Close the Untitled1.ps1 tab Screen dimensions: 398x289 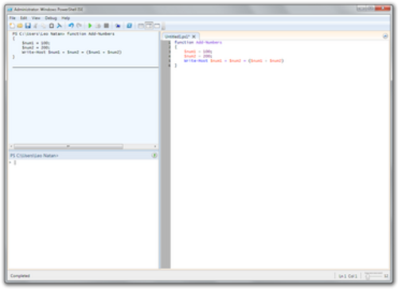coord(194,37)
